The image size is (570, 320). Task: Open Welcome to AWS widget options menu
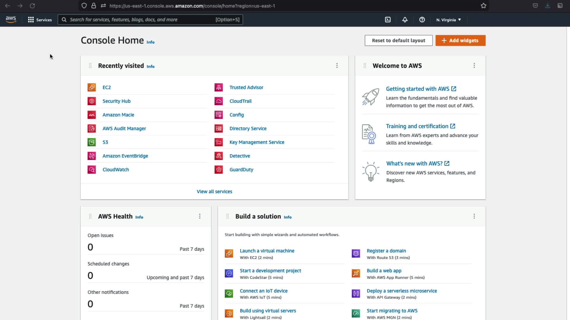tap(474, 65)
